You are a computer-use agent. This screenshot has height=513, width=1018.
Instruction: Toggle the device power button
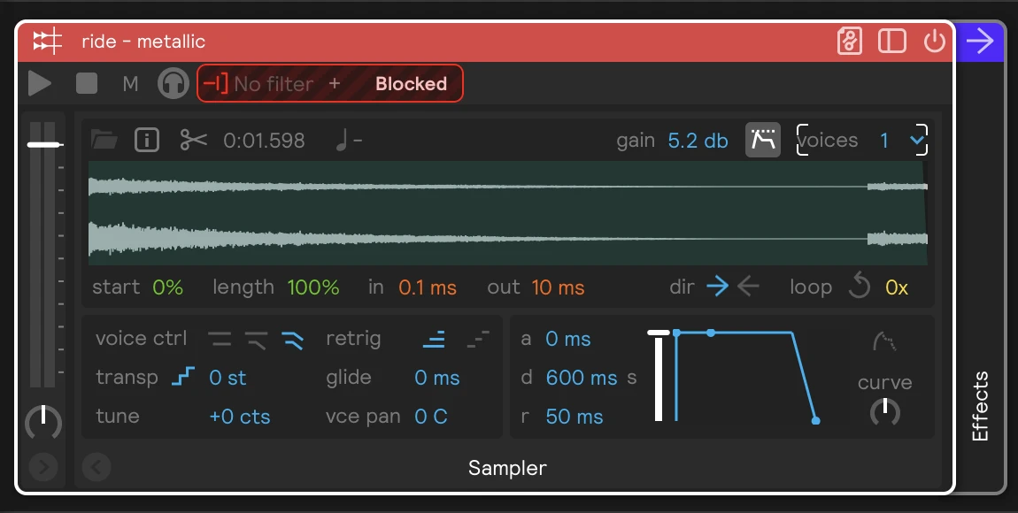(934, 42)
